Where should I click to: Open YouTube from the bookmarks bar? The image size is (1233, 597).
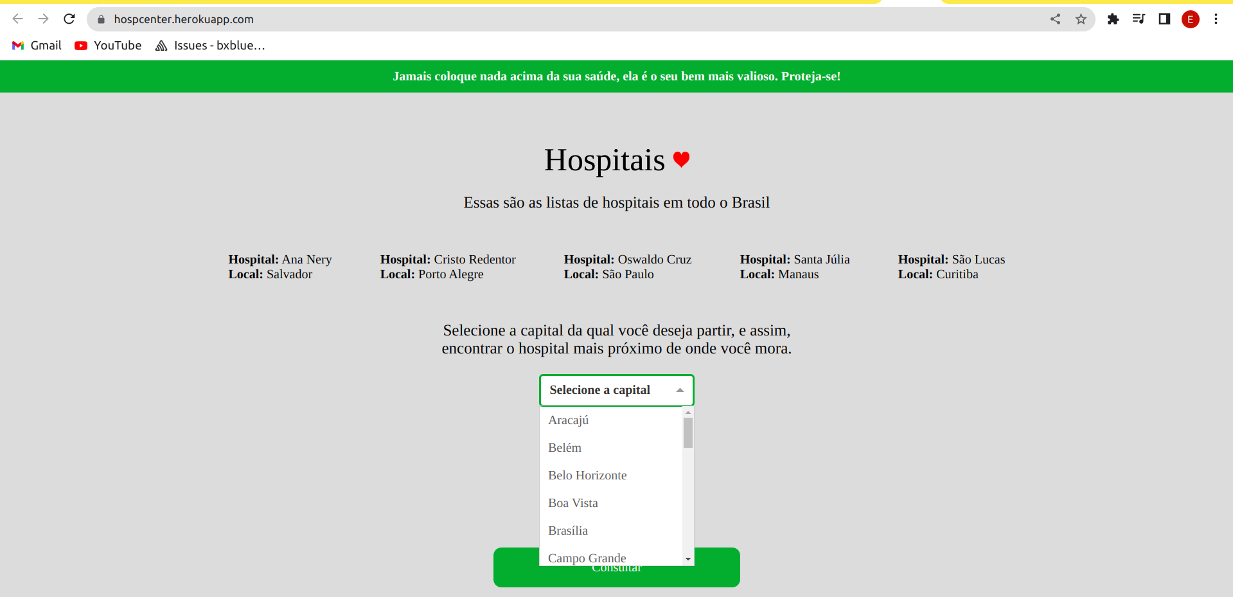pyautogui.click(x=107, y=45)
